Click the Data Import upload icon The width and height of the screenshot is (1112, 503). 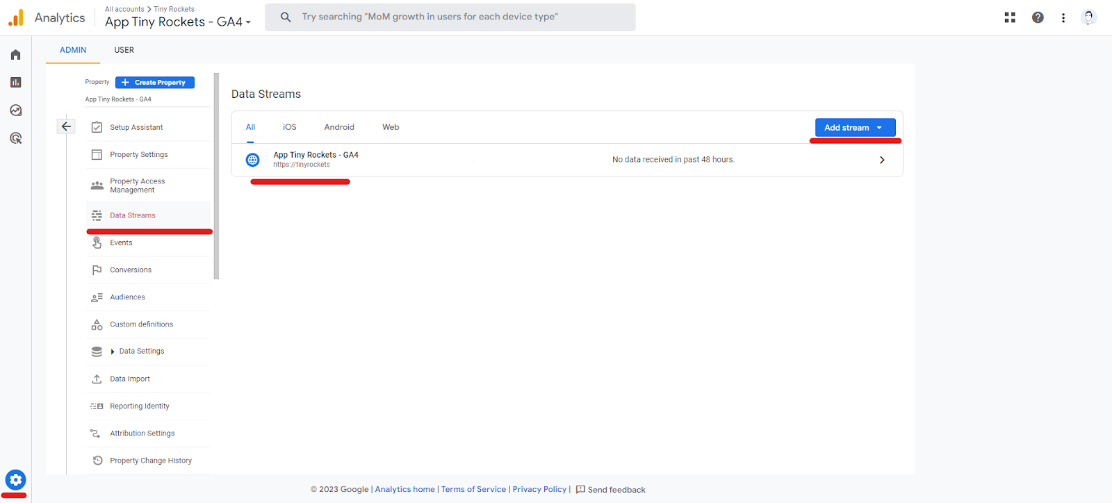coord(97,379)
